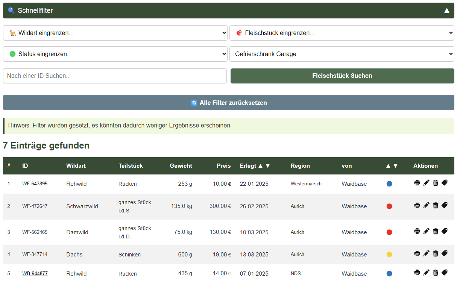457x282 pixels.
Task: Click tag icon for WF-643895
Action: click(445, 183)
